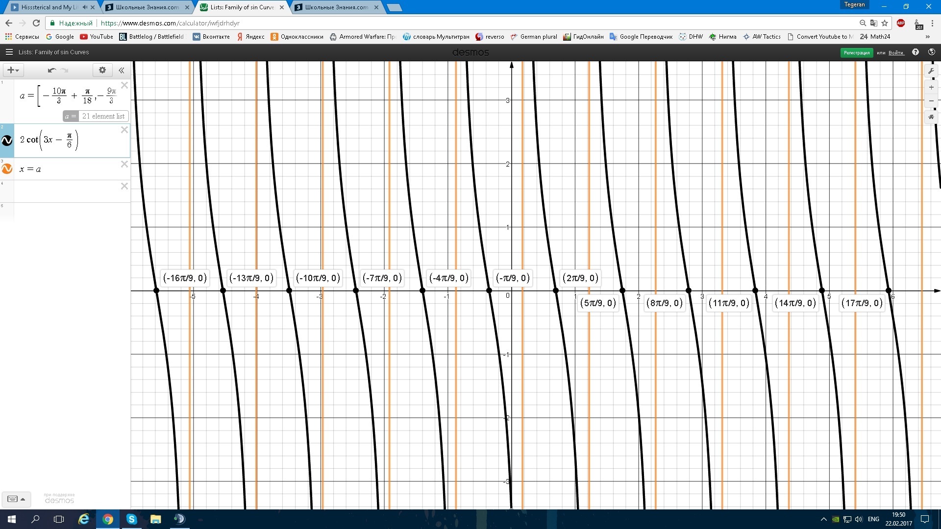Open the Desmos hamburger menu
This screenshot has width=941, height=529.
point(9,52)
